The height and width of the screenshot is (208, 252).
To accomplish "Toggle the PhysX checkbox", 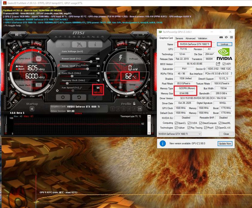I will pos(205,128).
